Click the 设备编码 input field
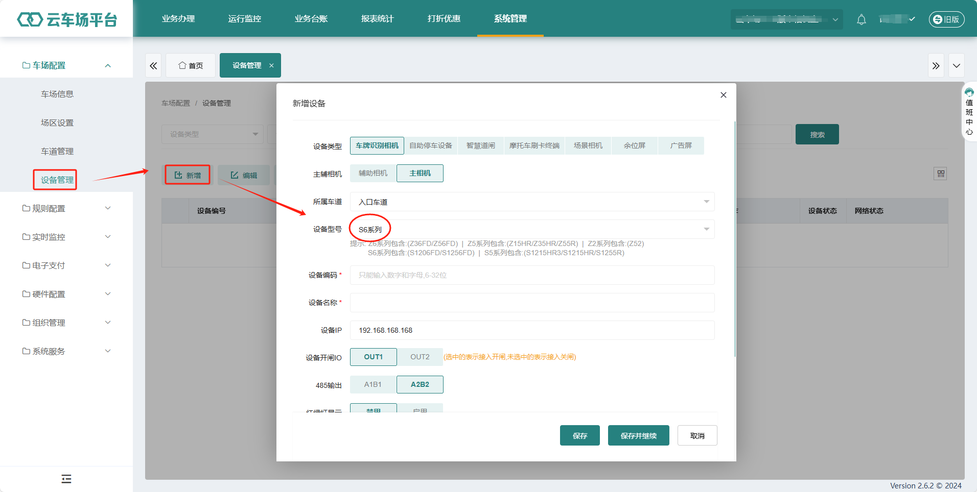Screen dimensions: 977x492 pyautogui.click(x=532, y=275)
